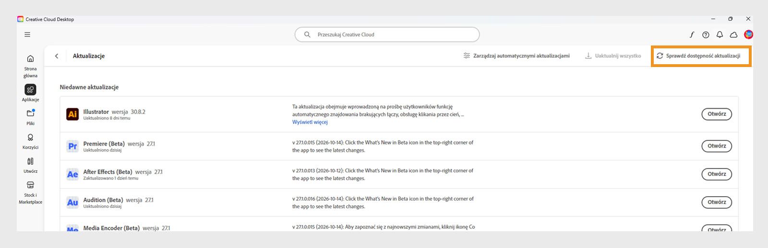Click Creative Cloud Desktop title bar logo

click(x=20, y=19)
